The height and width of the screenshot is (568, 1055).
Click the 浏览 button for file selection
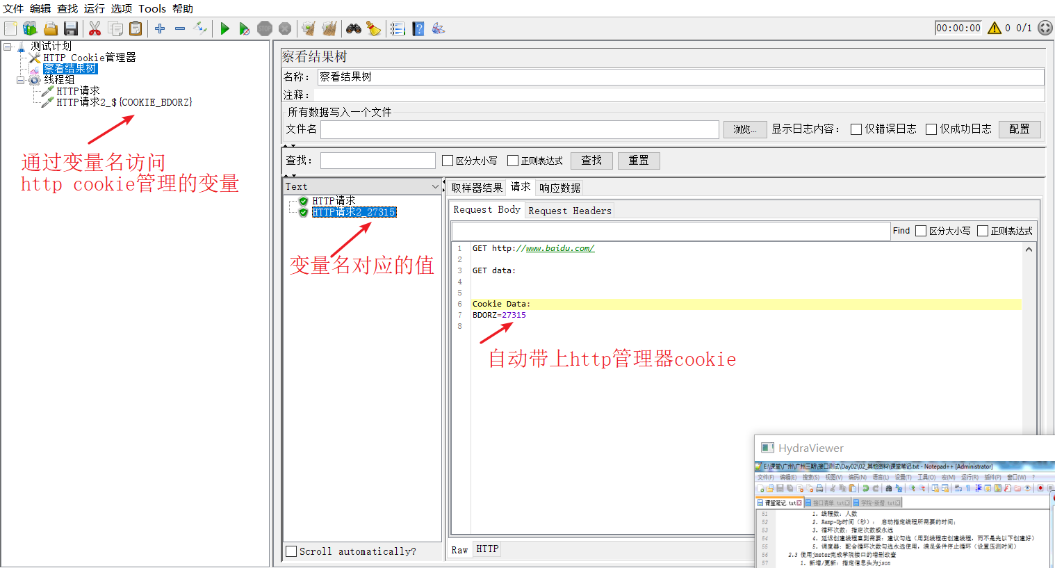(744, 129)
